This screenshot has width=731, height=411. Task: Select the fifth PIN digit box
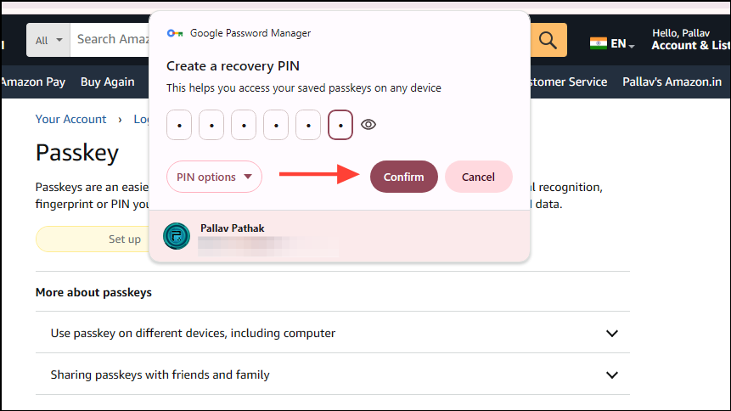[308, 125]
